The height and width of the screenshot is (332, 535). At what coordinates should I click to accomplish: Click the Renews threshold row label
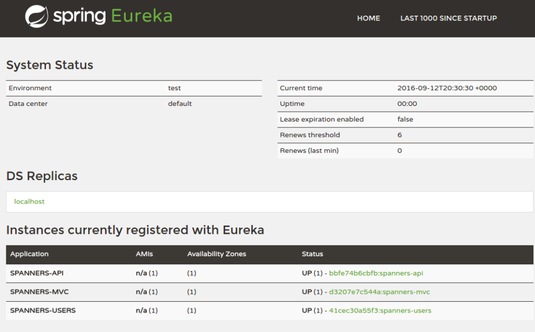click(x=310, y=135)
